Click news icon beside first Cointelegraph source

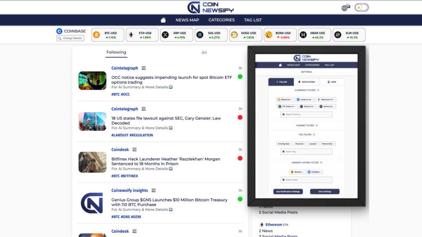[144, 68]
